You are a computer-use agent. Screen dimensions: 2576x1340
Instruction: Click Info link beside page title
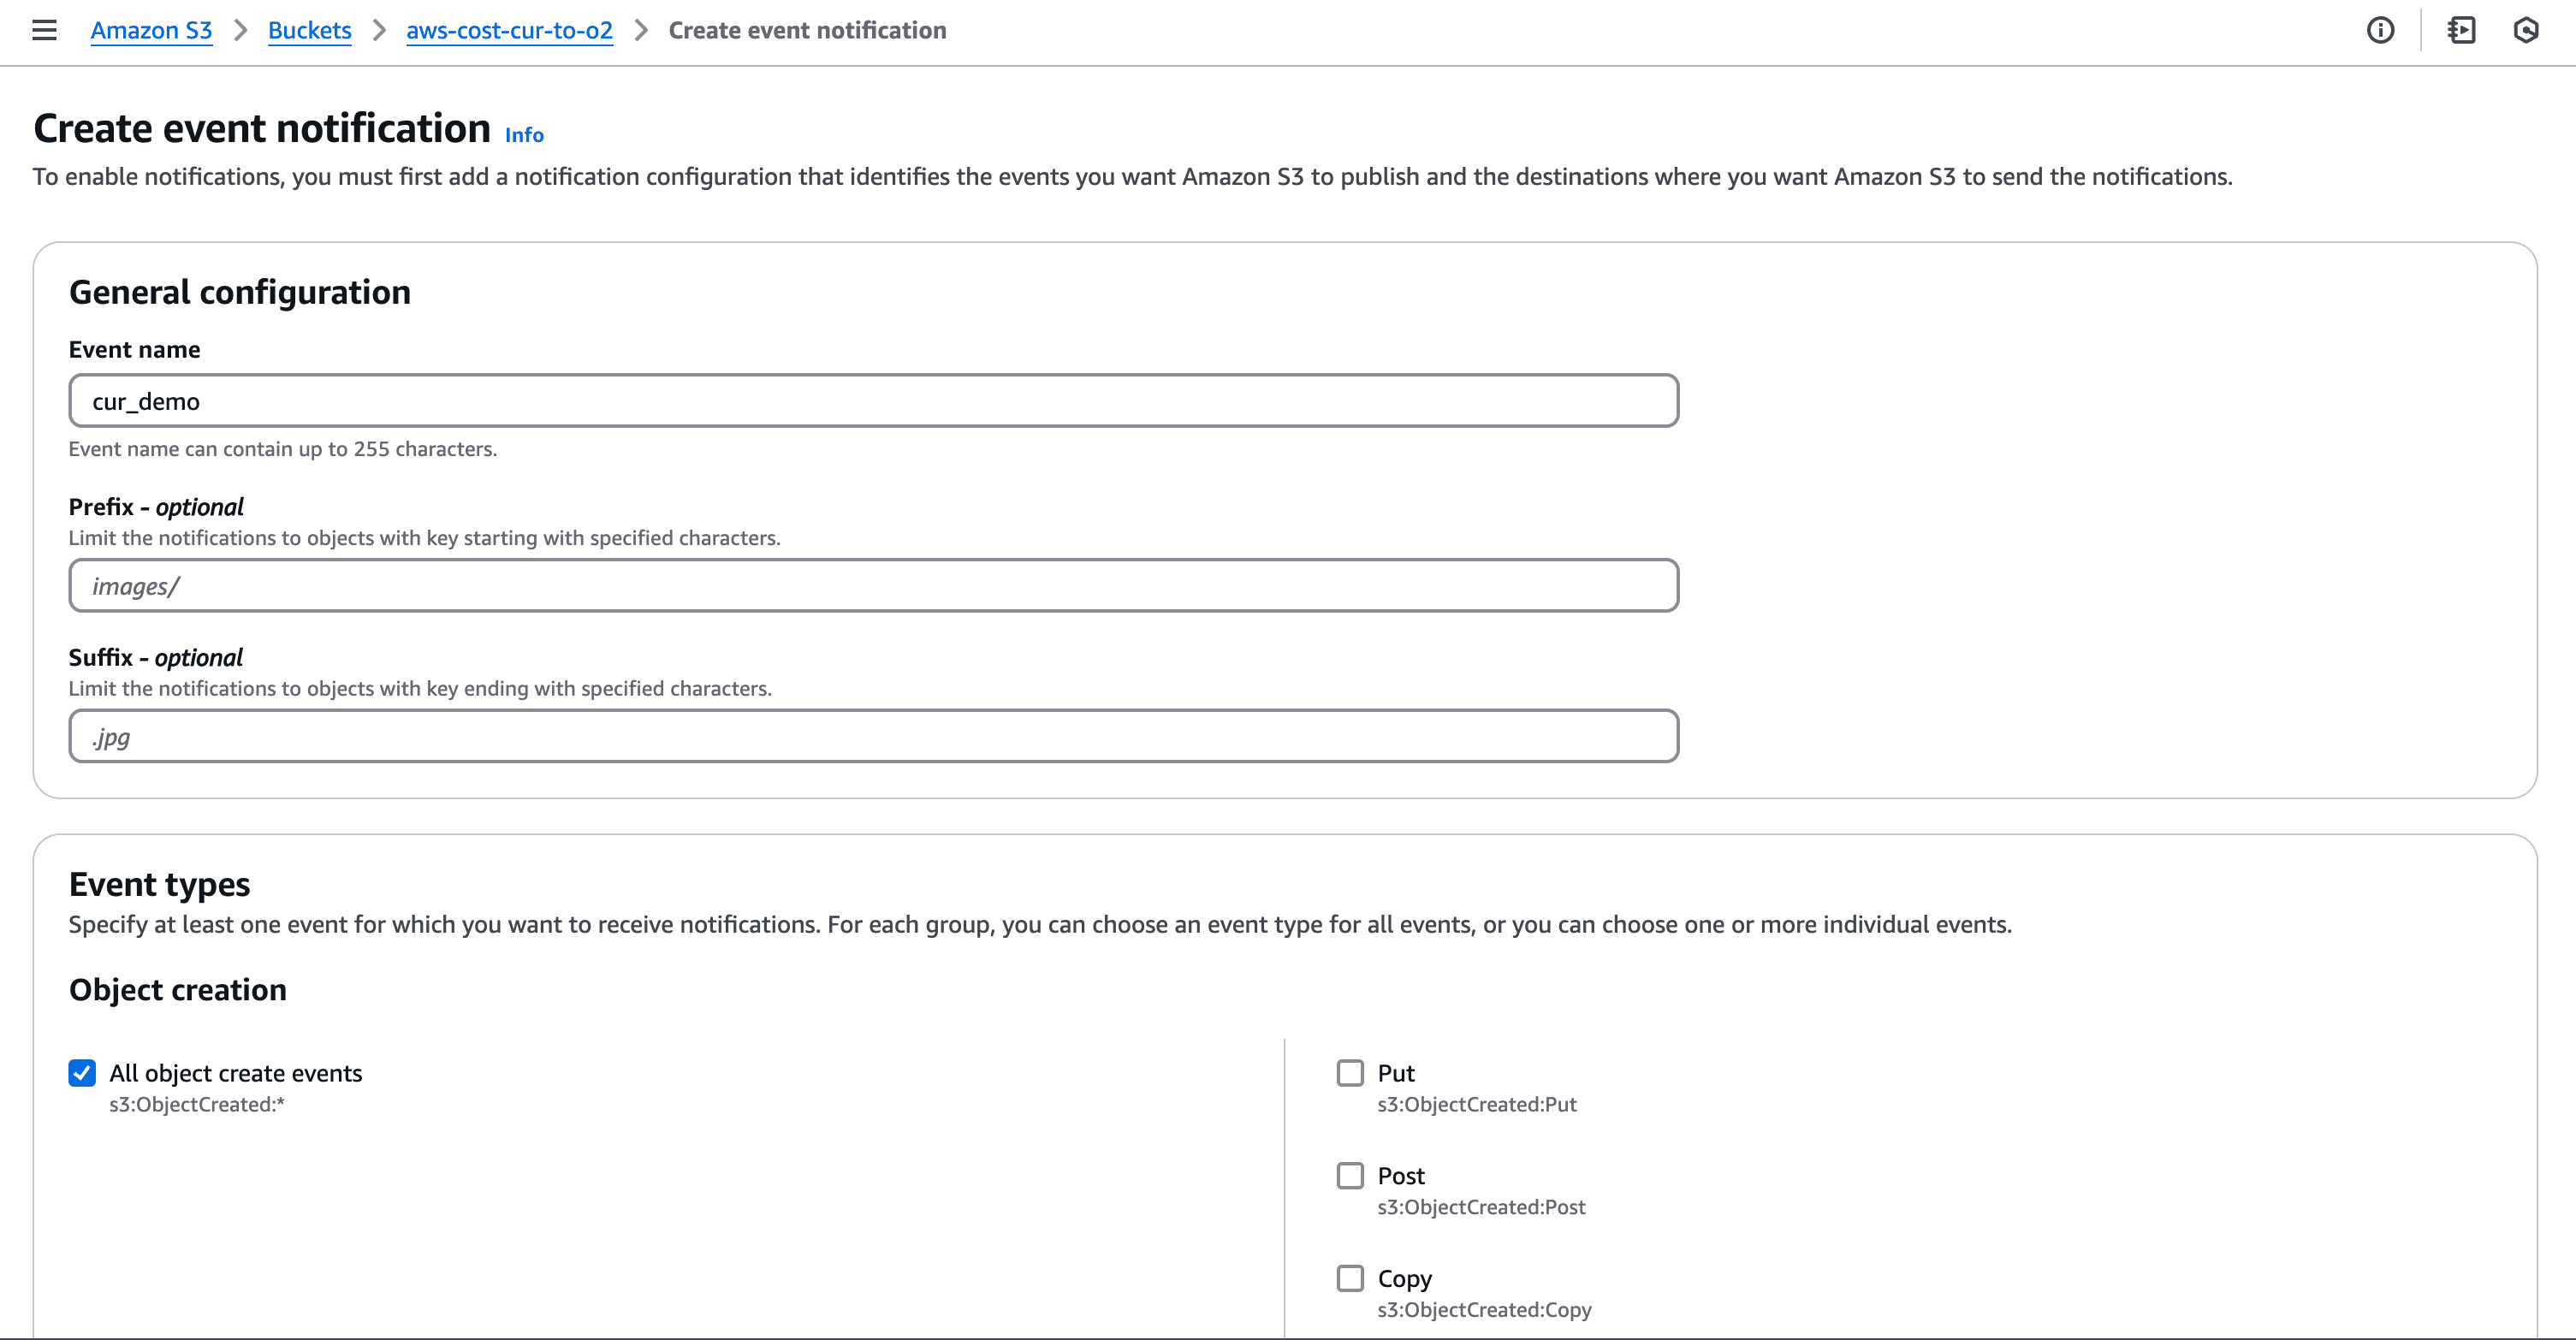(x=524, y=135)
